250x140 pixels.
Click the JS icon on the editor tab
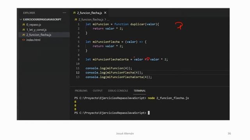click(75, 13)
